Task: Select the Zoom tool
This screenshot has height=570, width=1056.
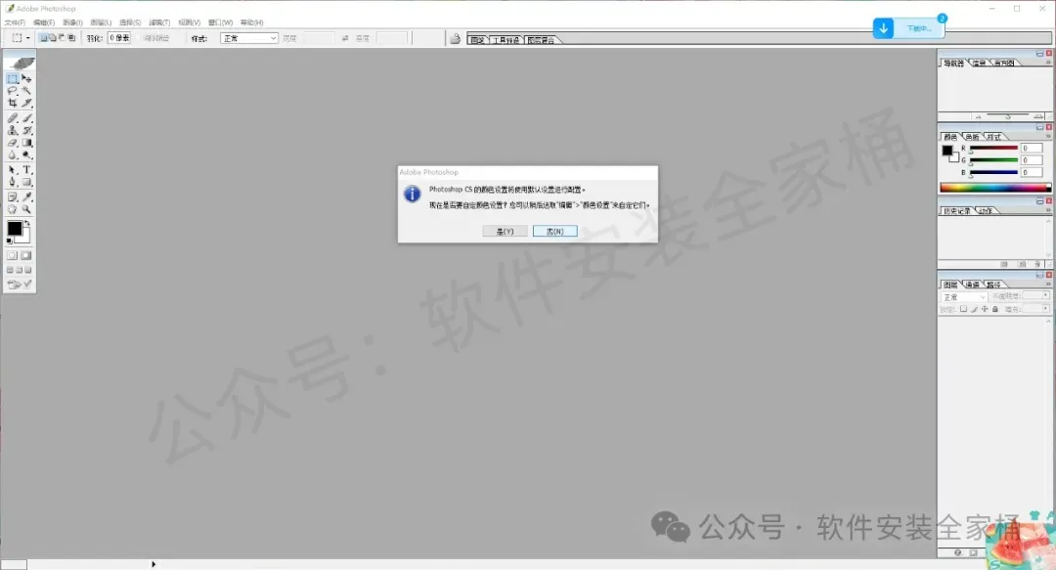Action: click(x=26, y=209)
